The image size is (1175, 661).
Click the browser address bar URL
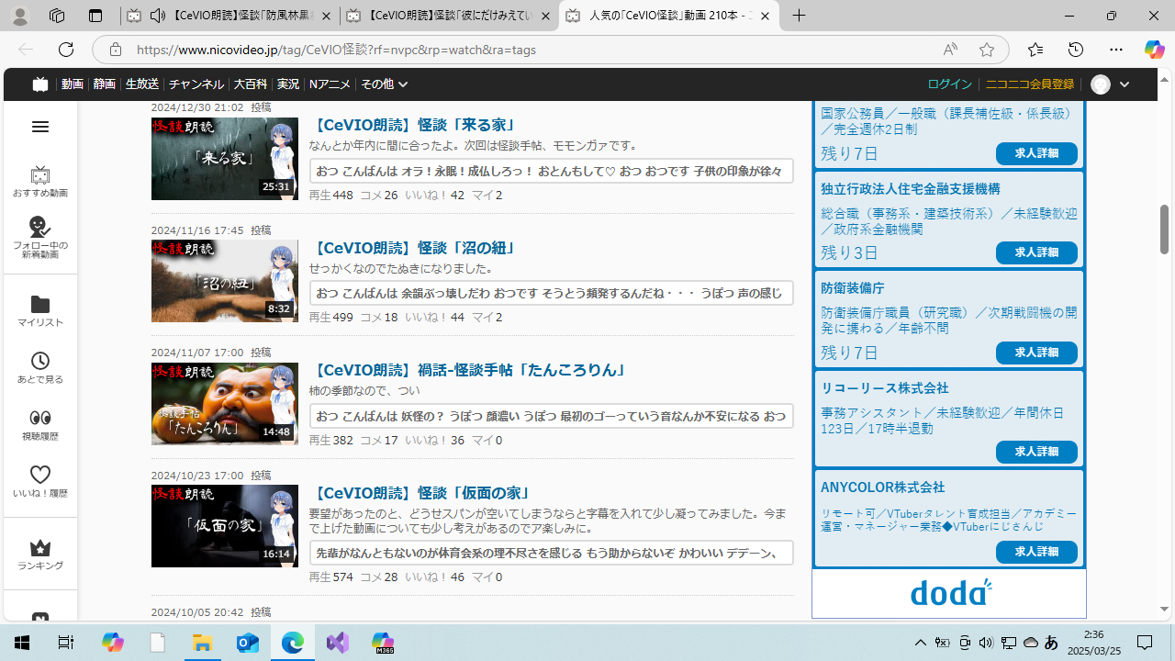click(x=336, y=50)
